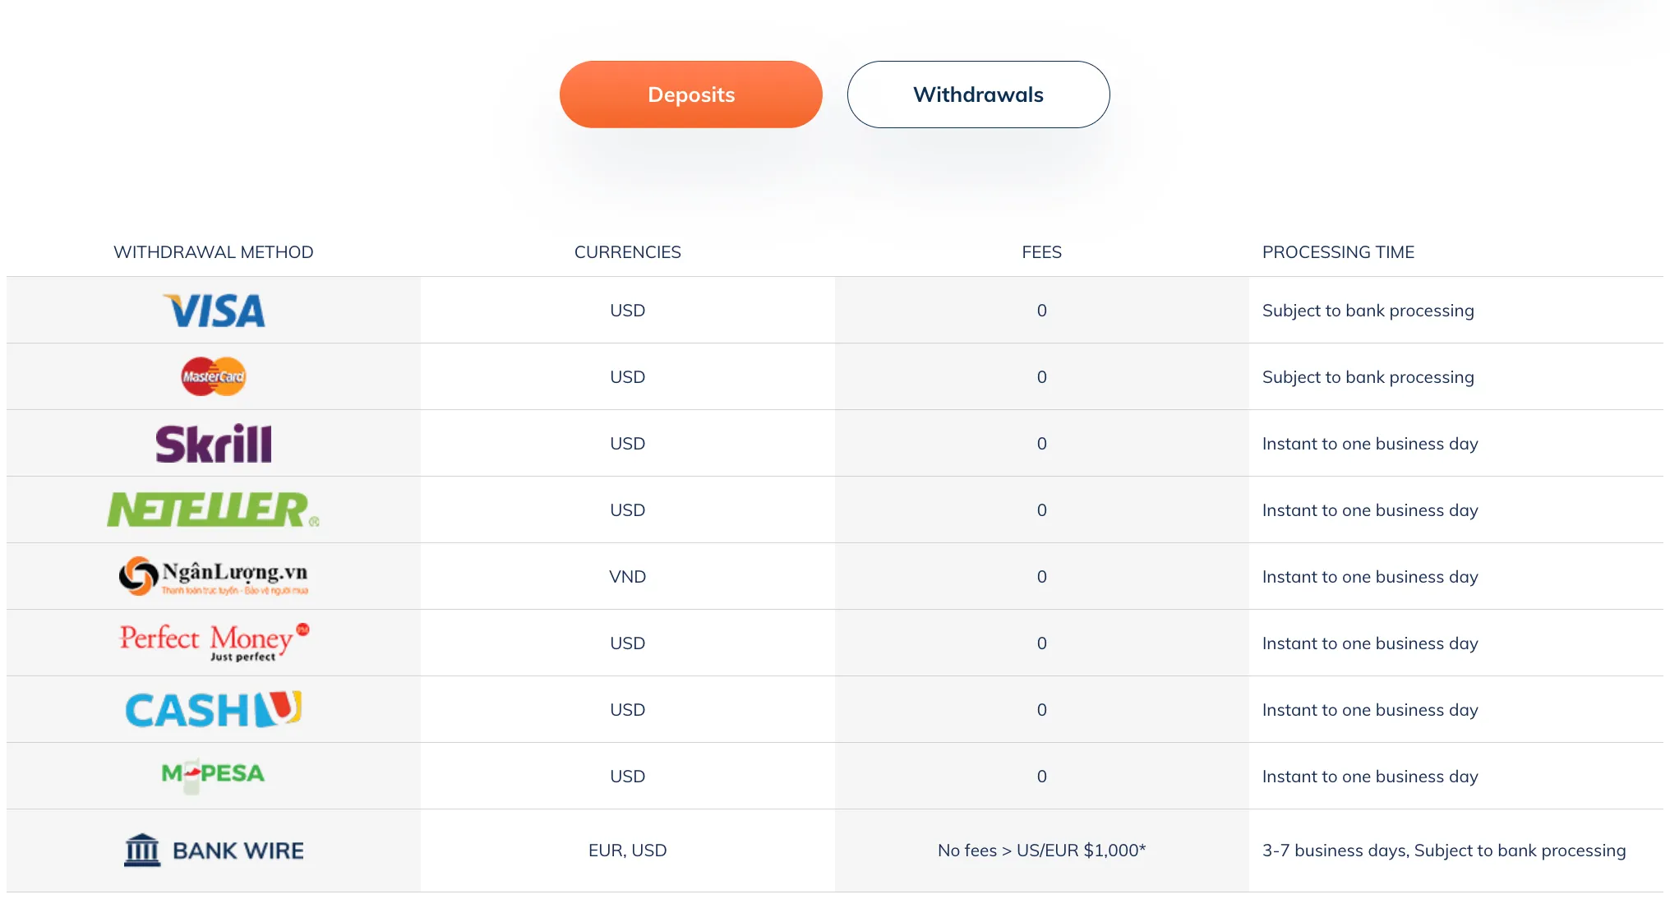Click MasterCard row 'Subject to bank processing'

[x=1368, y=377]
